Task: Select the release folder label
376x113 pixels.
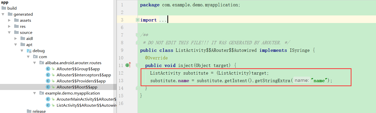Action: point(39,111)
